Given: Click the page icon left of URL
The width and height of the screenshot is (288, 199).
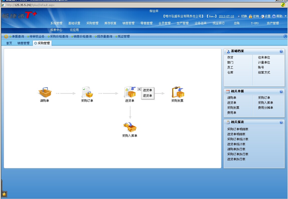Looking at the screenshot, I should pyautogui.click(x=3, y=5).
